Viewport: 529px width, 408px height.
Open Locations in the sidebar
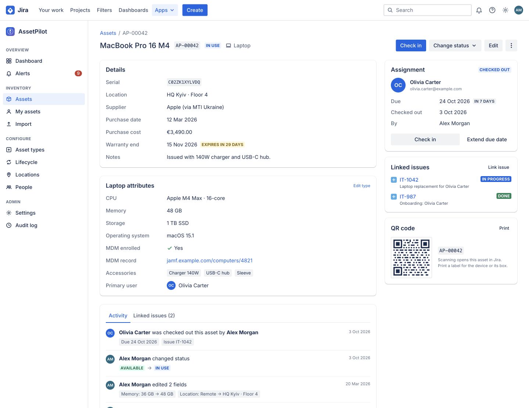pyautogui.click(x=44, y=175)
